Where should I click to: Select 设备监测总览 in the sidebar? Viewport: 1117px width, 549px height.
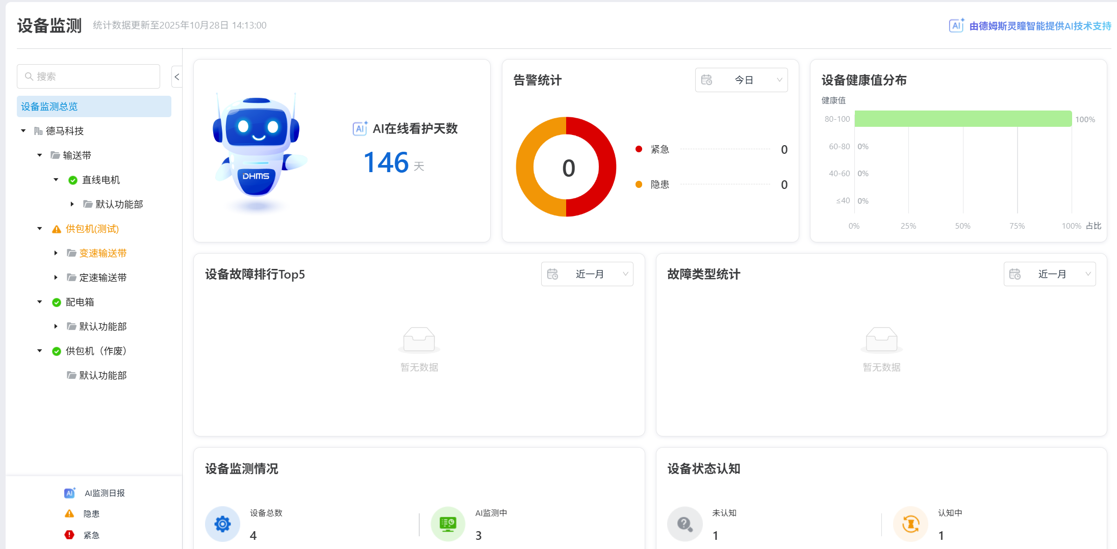(94, 106)
